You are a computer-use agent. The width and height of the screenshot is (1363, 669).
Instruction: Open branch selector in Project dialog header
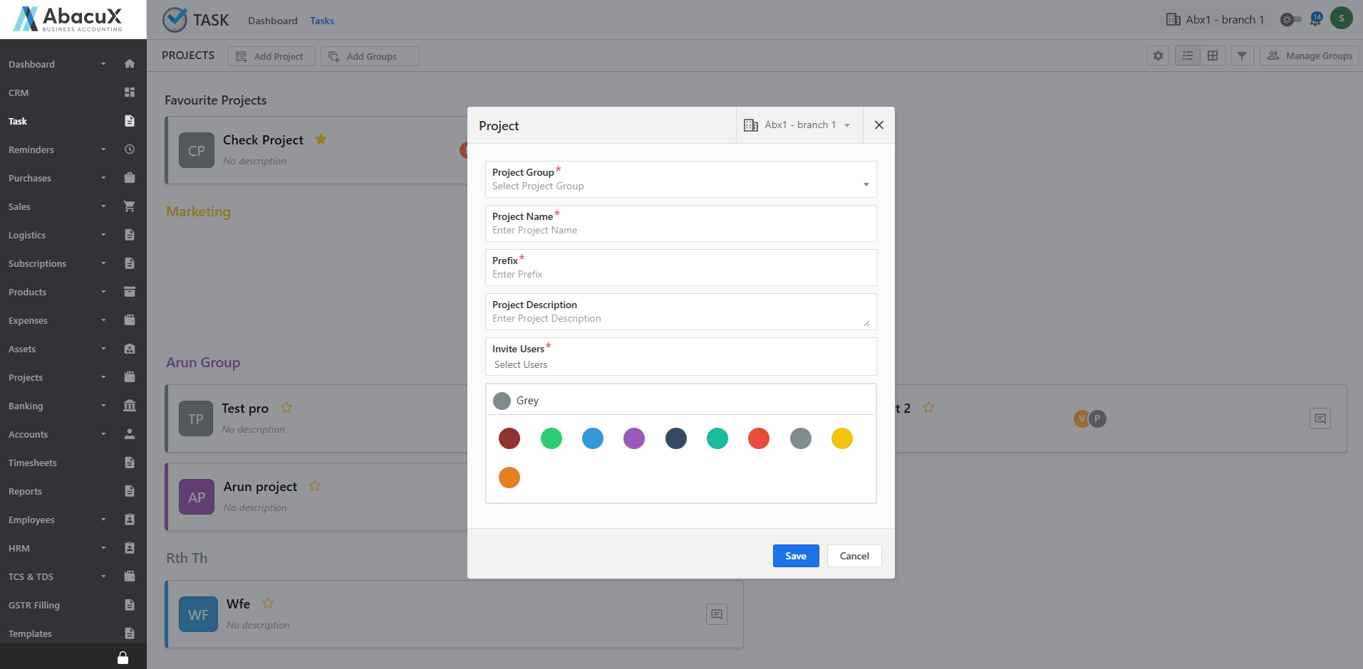798,125
